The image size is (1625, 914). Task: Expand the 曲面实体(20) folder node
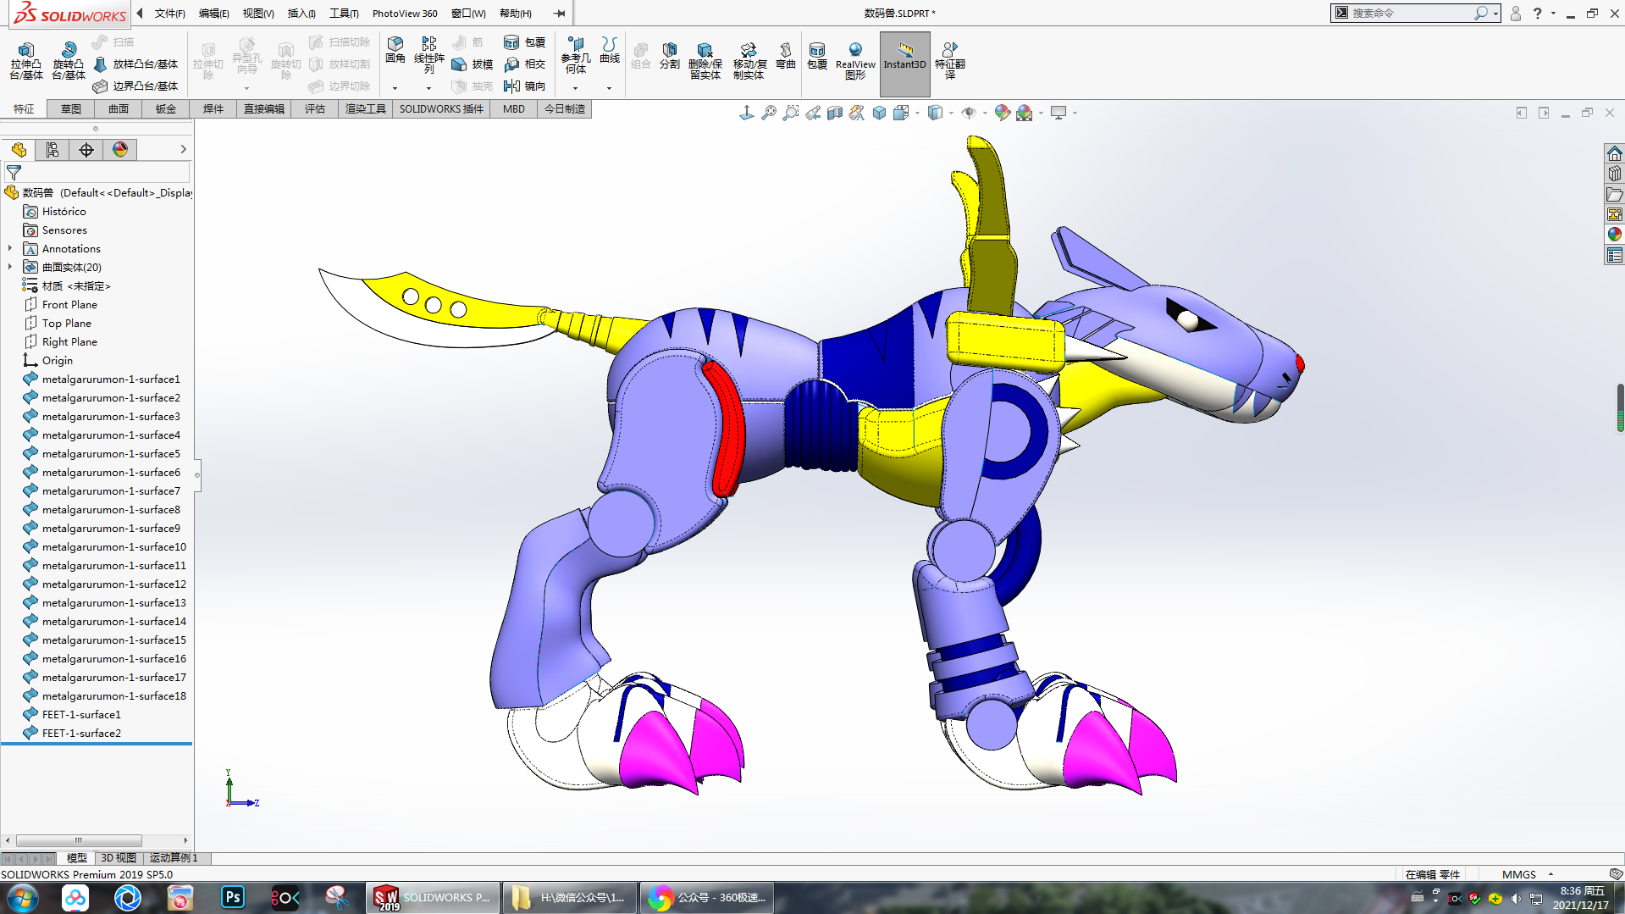click(10, 268)
